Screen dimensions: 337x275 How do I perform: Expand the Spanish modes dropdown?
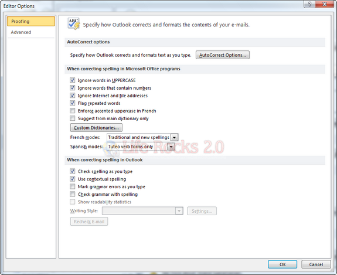171,147
